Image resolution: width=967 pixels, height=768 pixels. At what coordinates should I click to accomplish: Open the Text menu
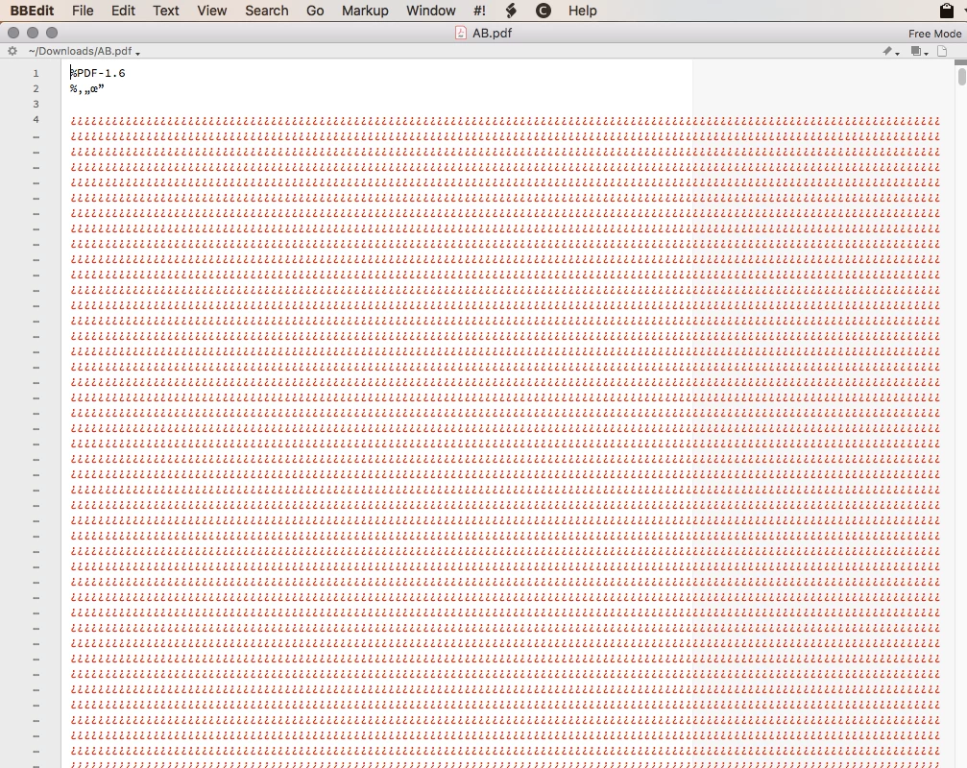click(x=166, y=11)
